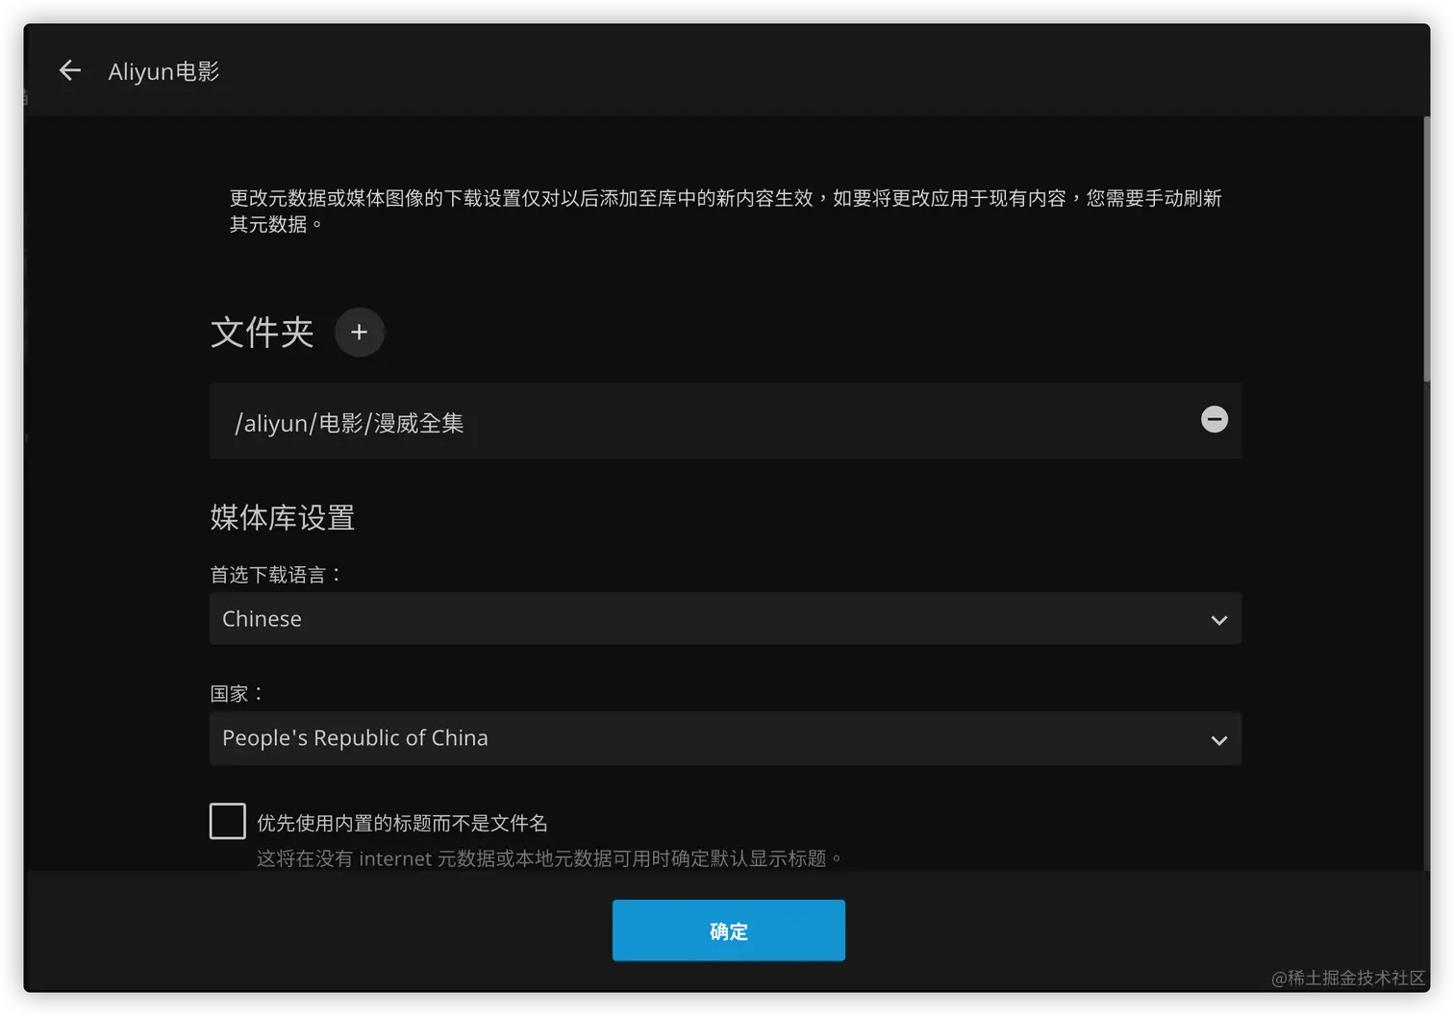Image resolution: width=1454 pixels, height=1016 pixels.
Task: Click the back navigation arrow icon
Action: tap(69, 70)
